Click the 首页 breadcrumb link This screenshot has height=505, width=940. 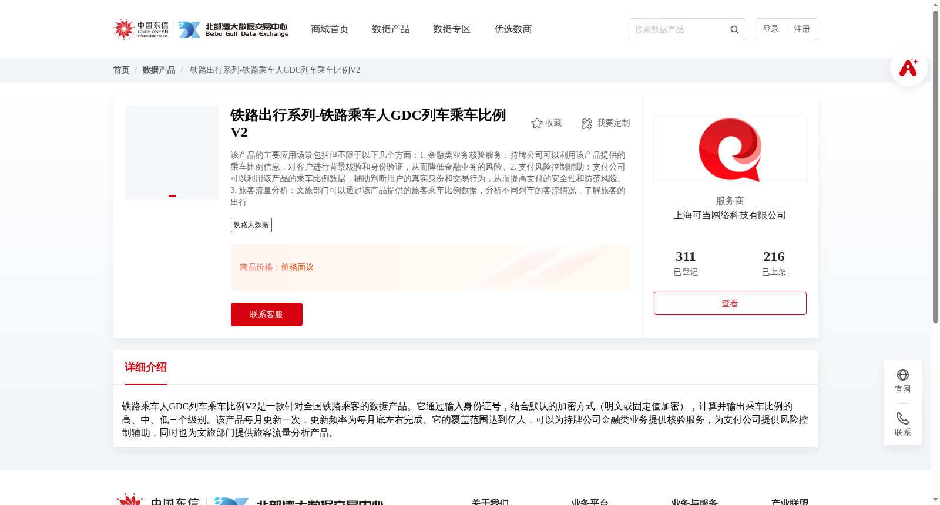[121, 70]
